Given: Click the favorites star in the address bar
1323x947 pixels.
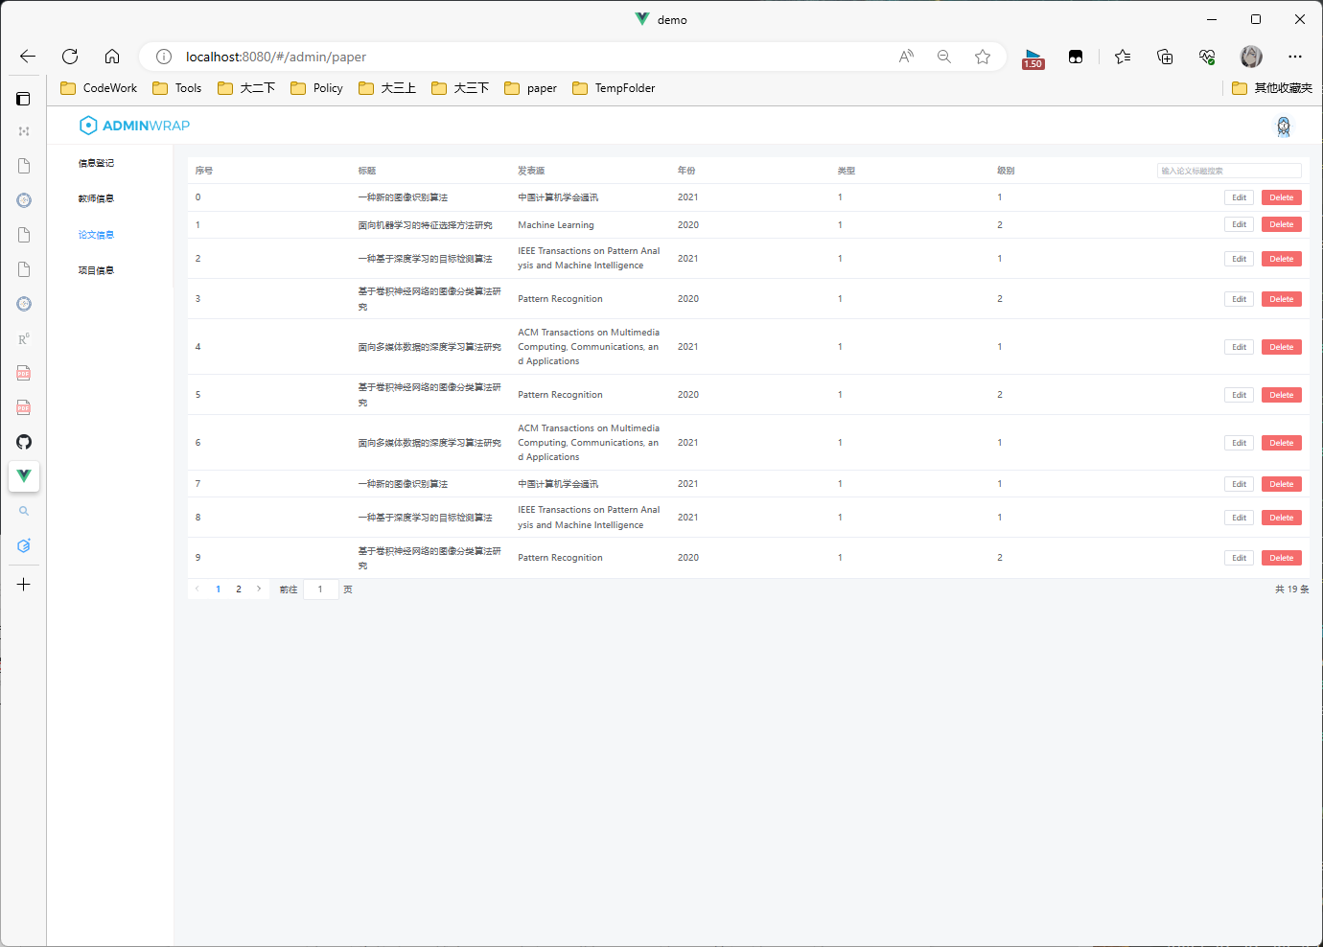Looking at the screenshot, I should [983, 57].
